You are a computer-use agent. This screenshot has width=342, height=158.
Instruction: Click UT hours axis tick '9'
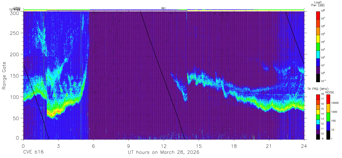tap(129, 146)
